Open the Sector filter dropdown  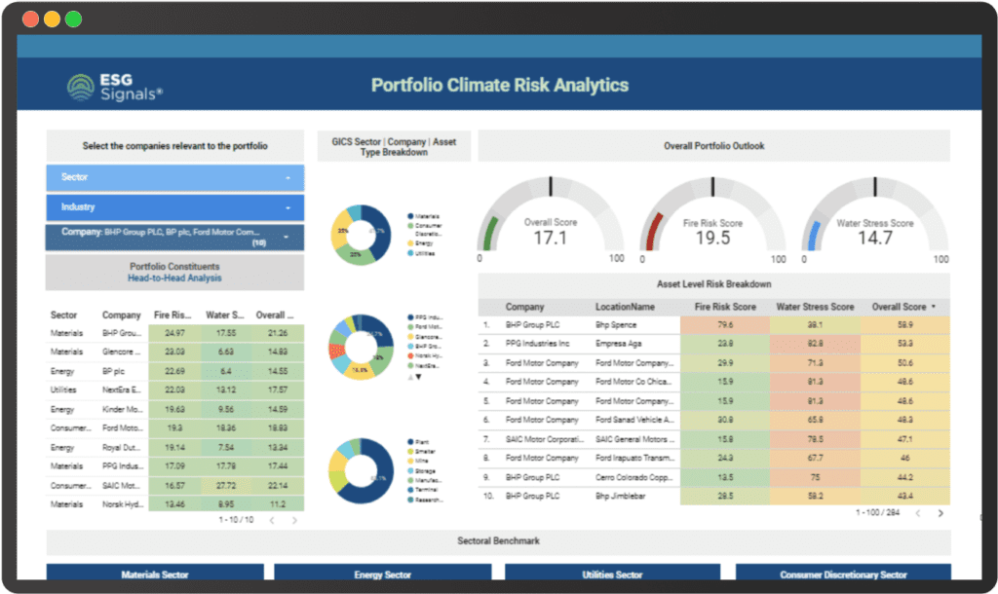(175, 177)
